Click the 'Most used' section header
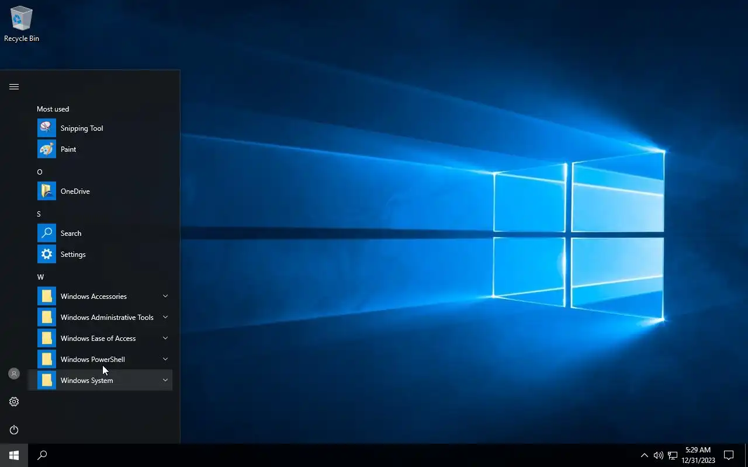This screenshot has width=748, height=467. click(x=53, y=109)
